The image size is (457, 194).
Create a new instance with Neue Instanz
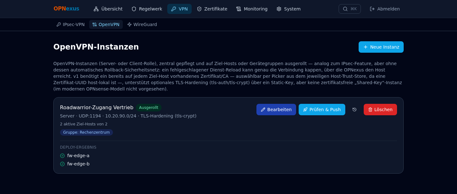pos(381,47)
